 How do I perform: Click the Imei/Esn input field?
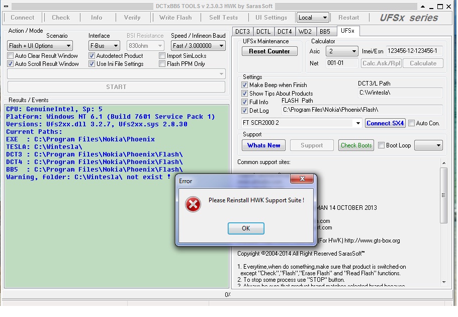tap(414, 51)
